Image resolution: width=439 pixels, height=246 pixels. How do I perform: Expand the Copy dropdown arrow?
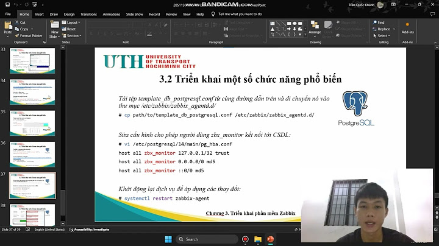click(32, 29)
